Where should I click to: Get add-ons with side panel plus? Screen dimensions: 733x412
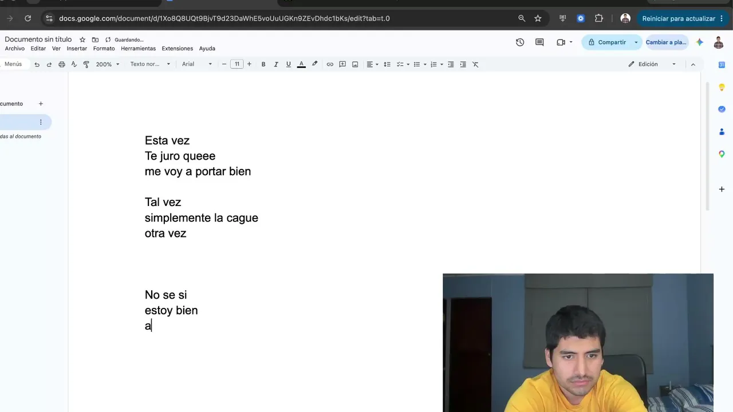[x=722, y=189]
